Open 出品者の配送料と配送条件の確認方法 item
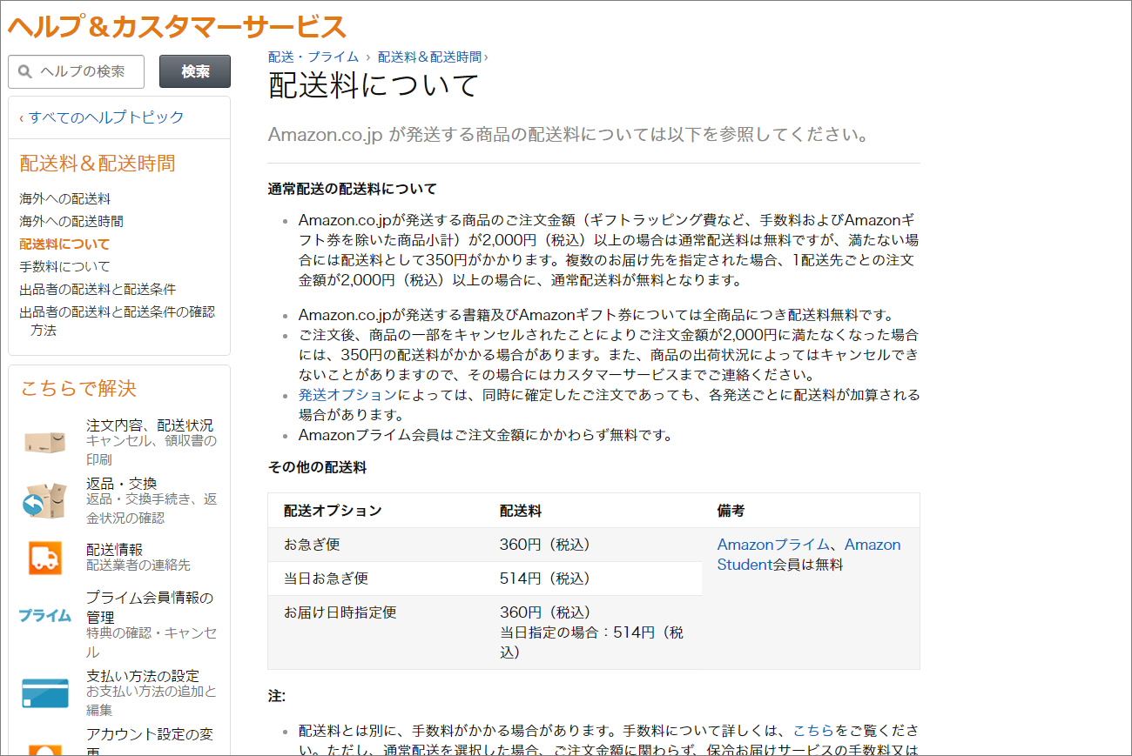This screenshot has height=756, width=1132. coord(117,321)
